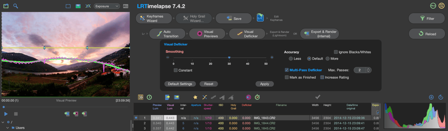Reload the sequence with Reload
This screenshot has width=448, height=131.
tap(427, 34)
